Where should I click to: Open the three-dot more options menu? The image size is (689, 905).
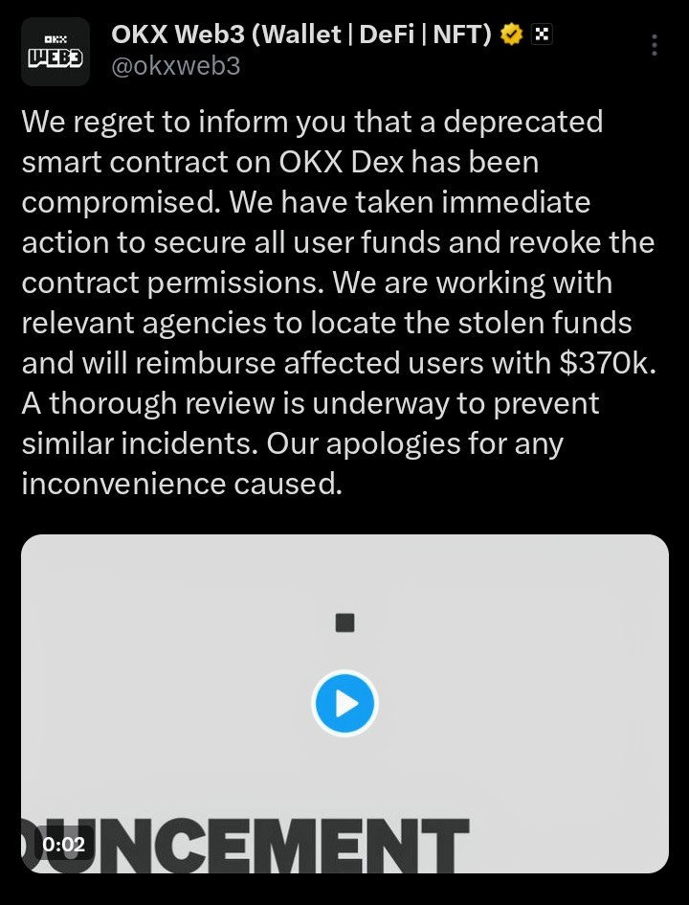[x=655, y=45]
